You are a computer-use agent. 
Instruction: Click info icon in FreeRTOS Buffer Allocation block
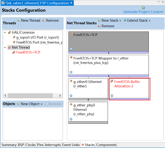point(112,95)
